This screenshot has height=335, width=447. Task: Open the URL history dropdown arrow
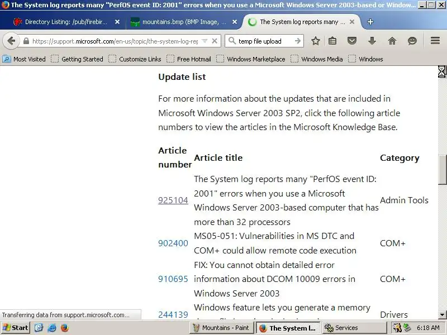205,41
